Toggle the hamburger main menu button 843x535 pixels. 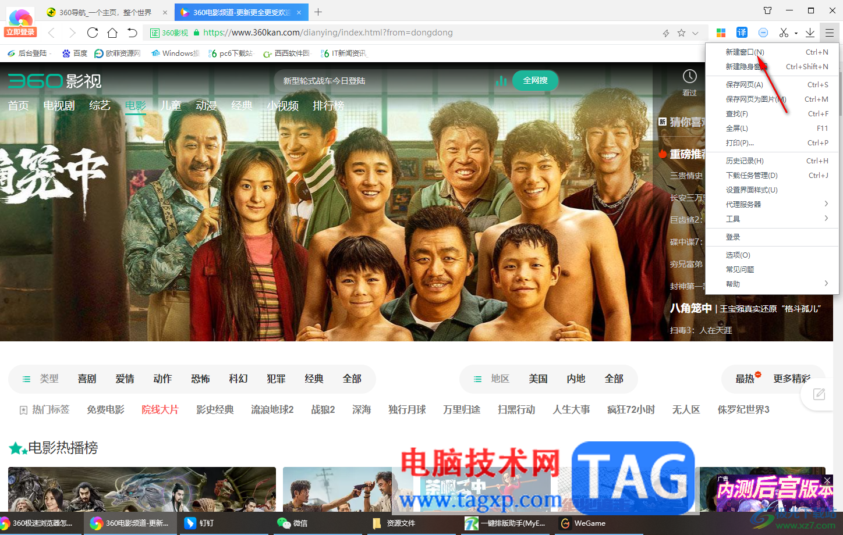coord(830,33)
